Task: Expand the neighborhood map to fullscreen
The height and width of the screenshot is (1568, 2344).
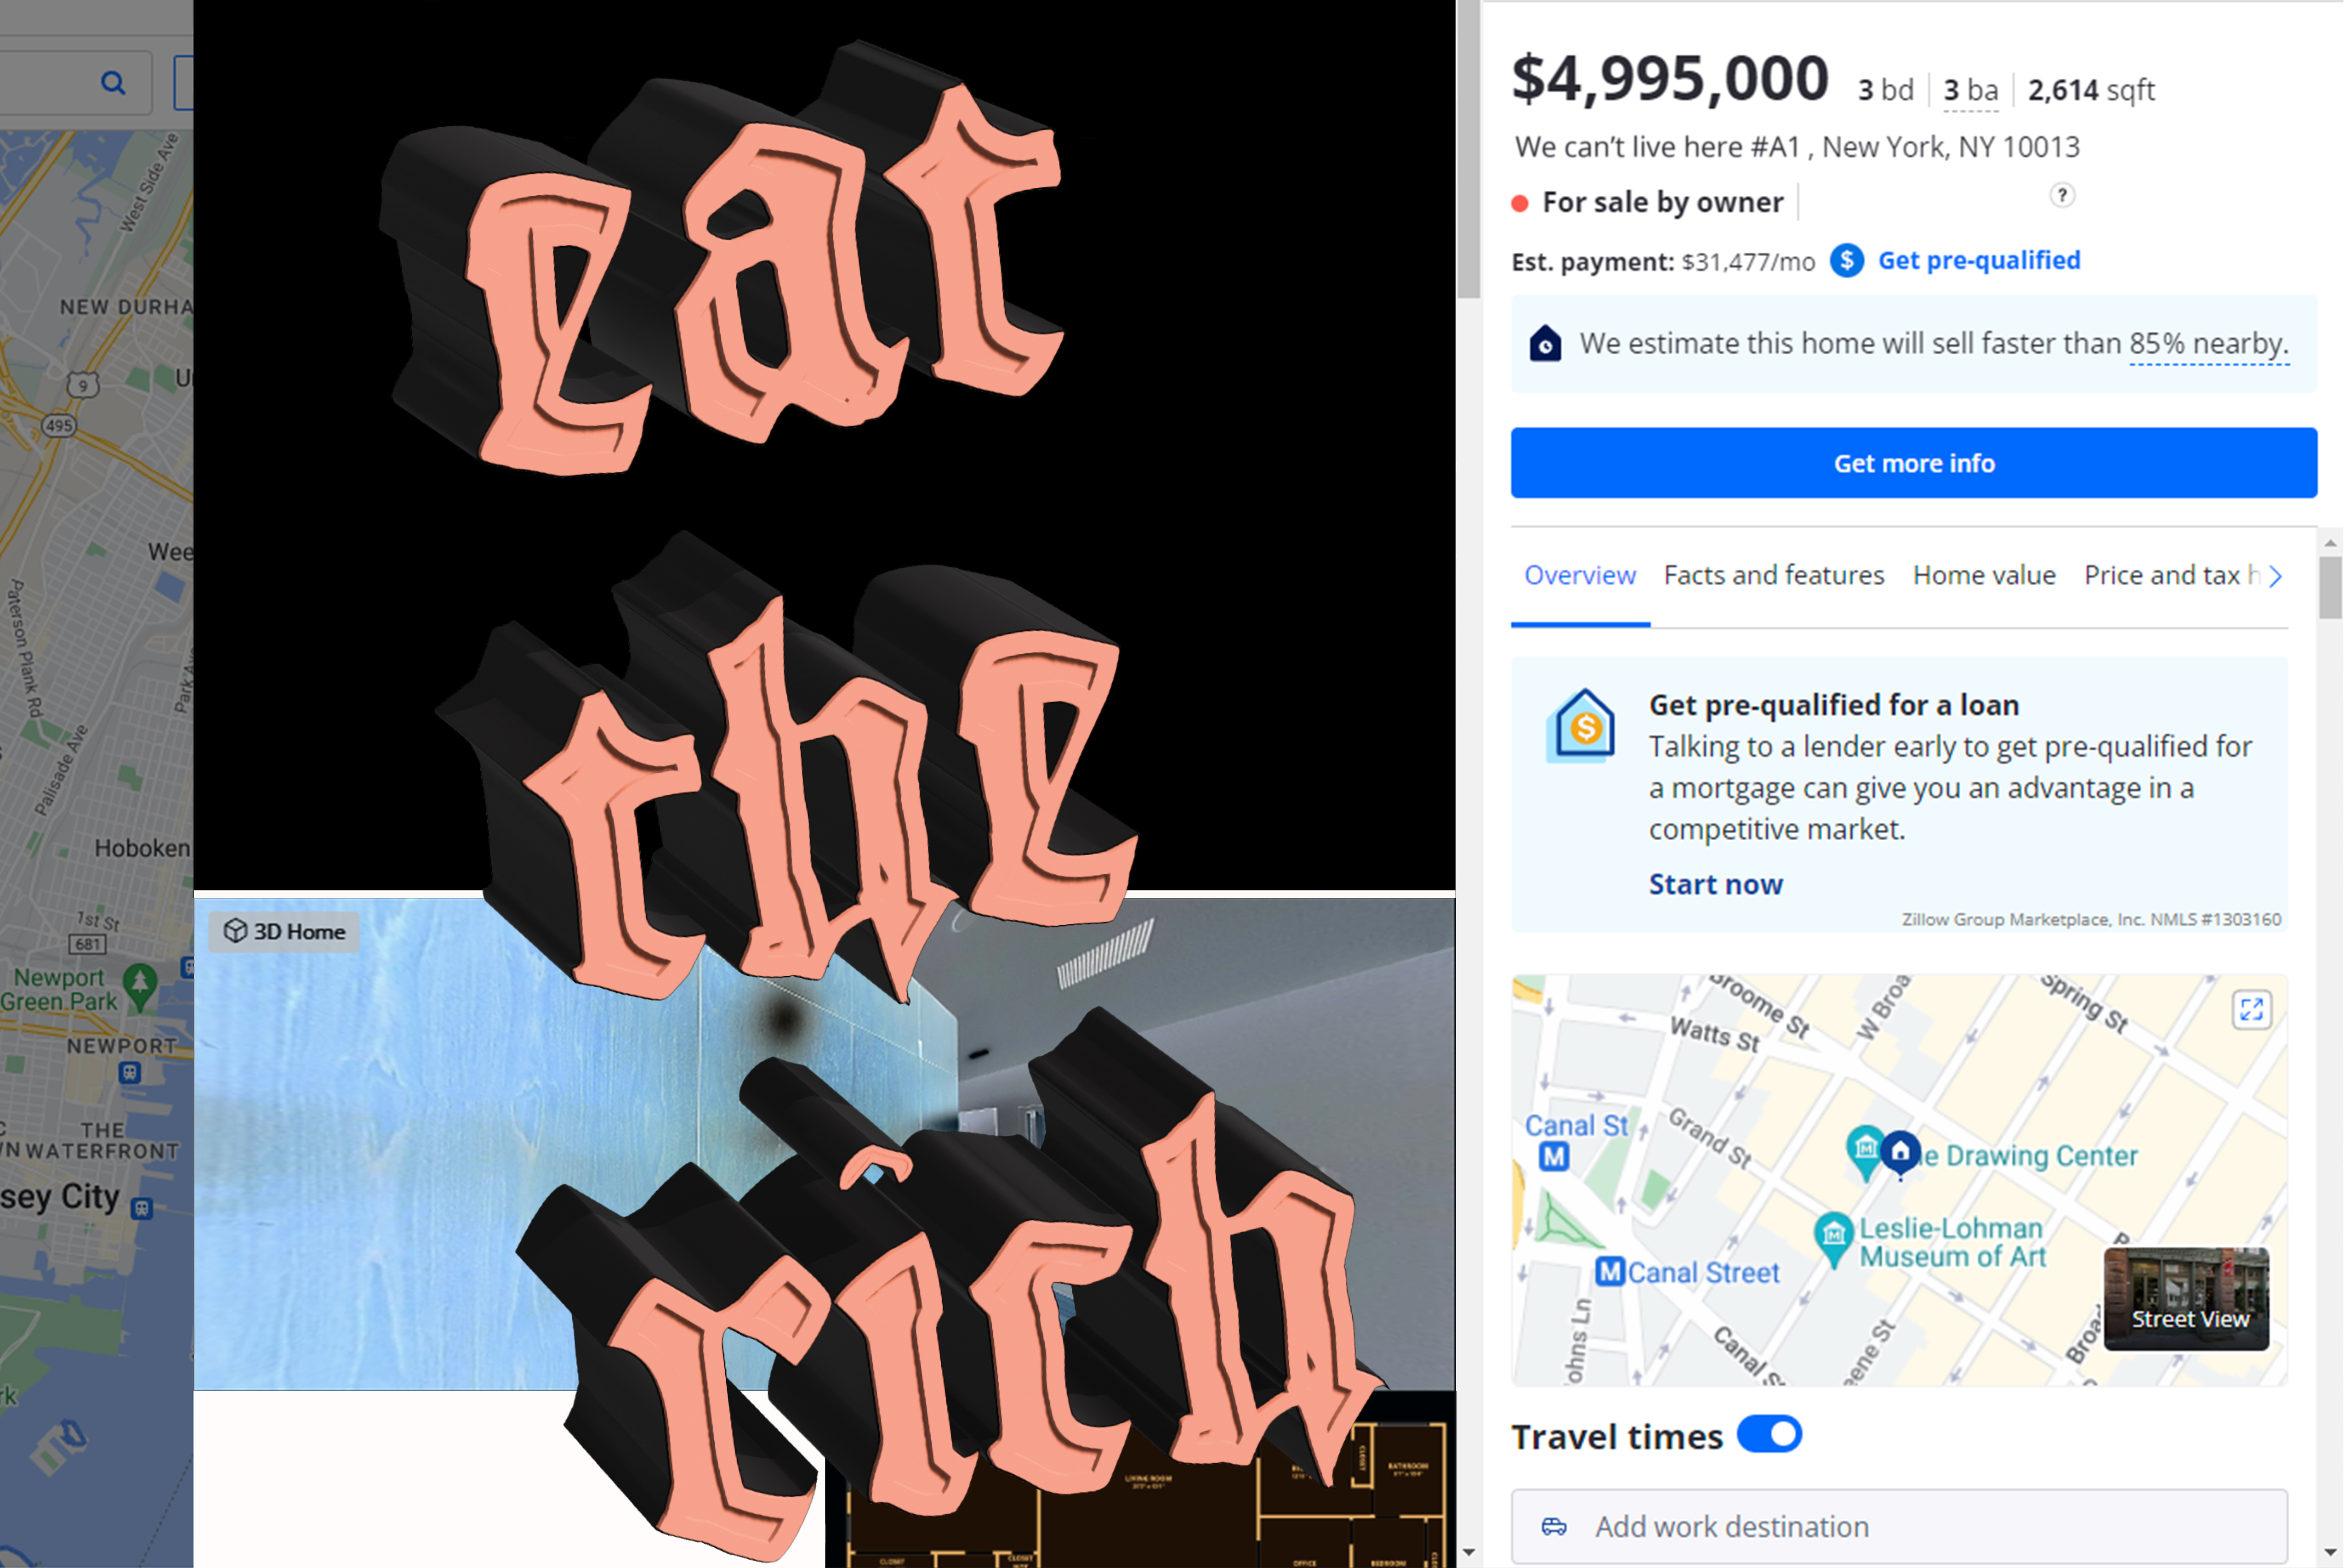Action: click(x=2252, y=1009)
